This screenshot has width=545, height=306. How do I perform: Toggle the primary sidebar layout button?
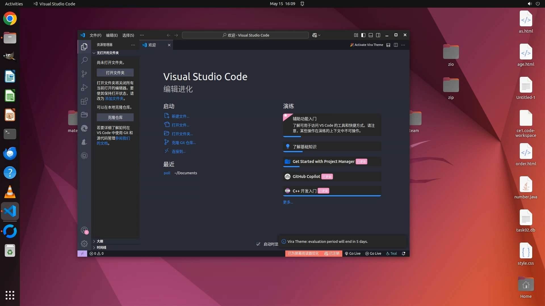[x=363, y=35]
